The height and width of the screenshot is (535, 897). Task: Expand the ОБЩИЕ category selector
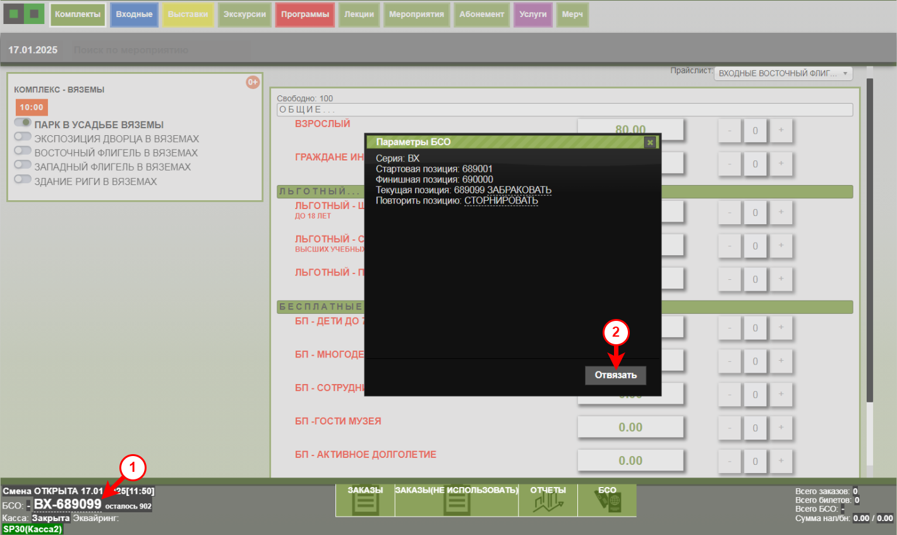[x=564, y=110]
